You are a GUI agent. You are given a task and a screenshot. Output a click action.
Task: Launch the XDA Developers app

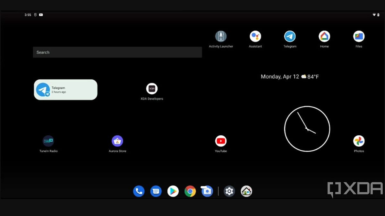152,89
